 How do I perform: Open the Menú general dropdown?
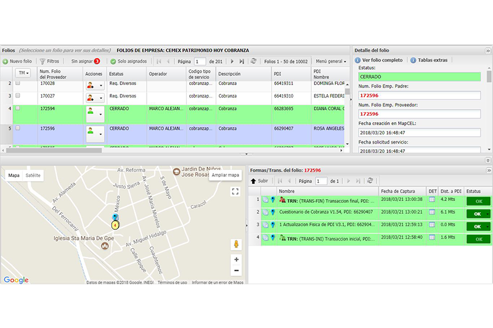coord(331,61)
